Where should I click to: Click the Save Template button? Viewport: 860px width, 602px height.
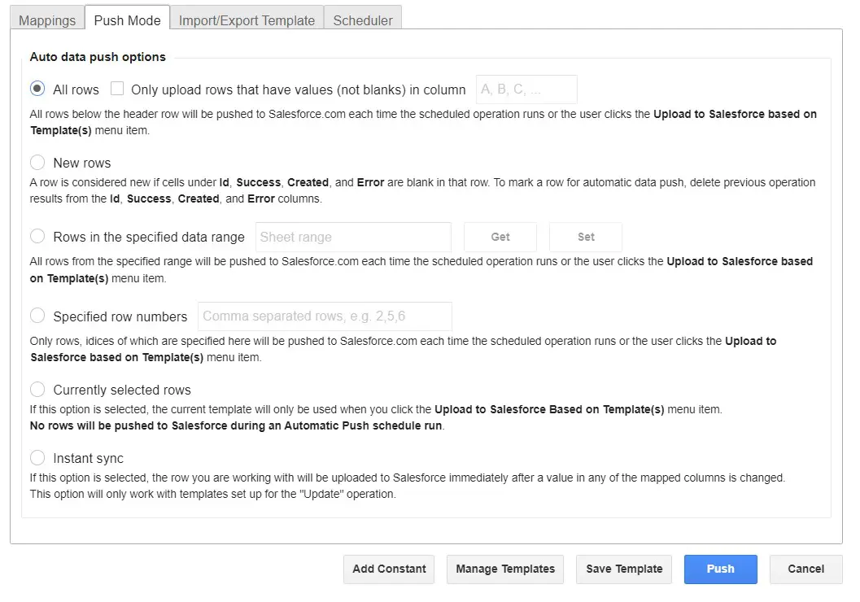624,569
